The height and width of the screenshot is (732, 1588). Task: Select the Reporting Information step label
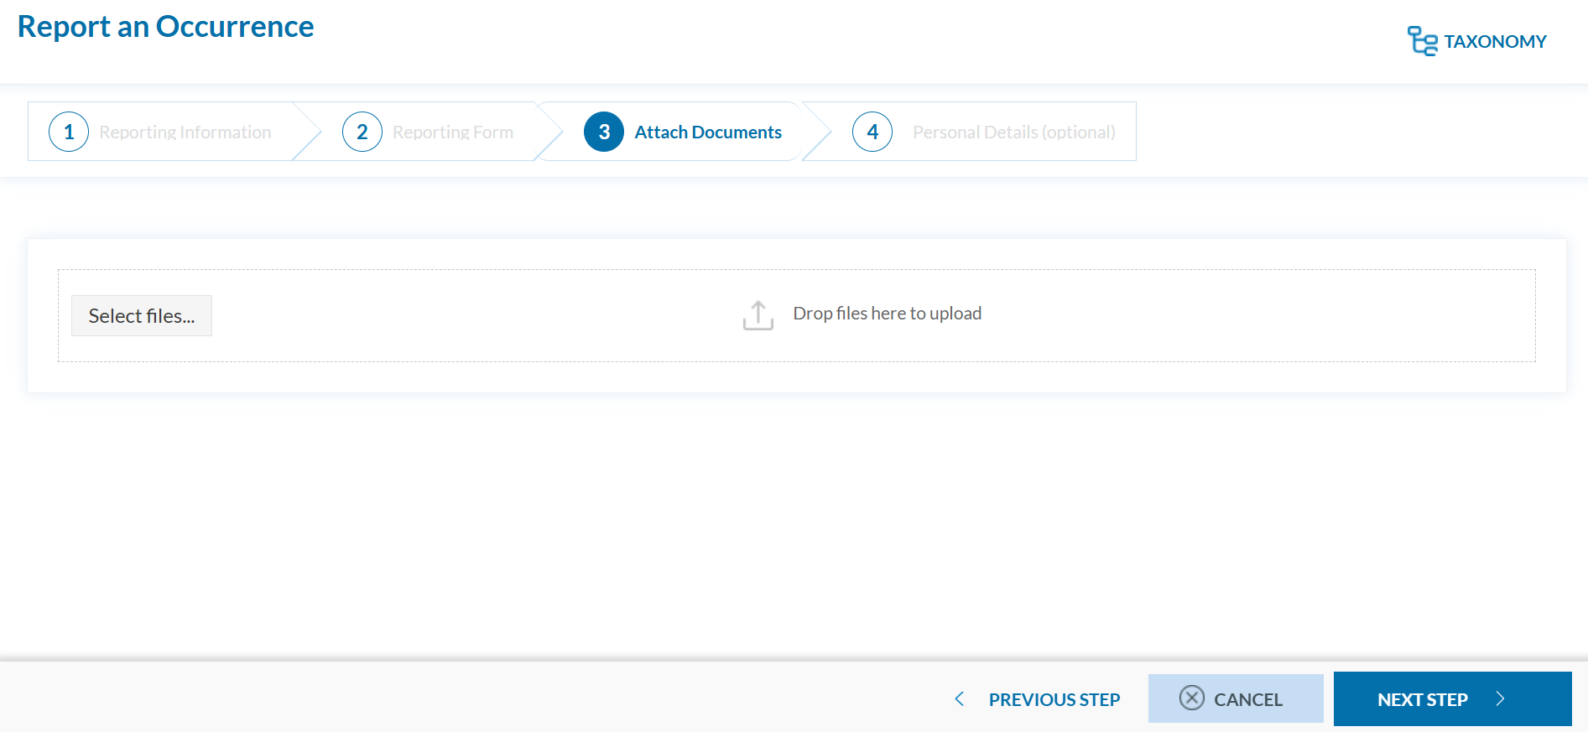pos(185,132)
